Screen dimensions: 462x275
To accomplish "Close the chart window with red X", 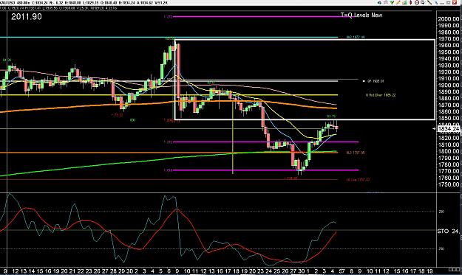I will (x=455, y=2).
